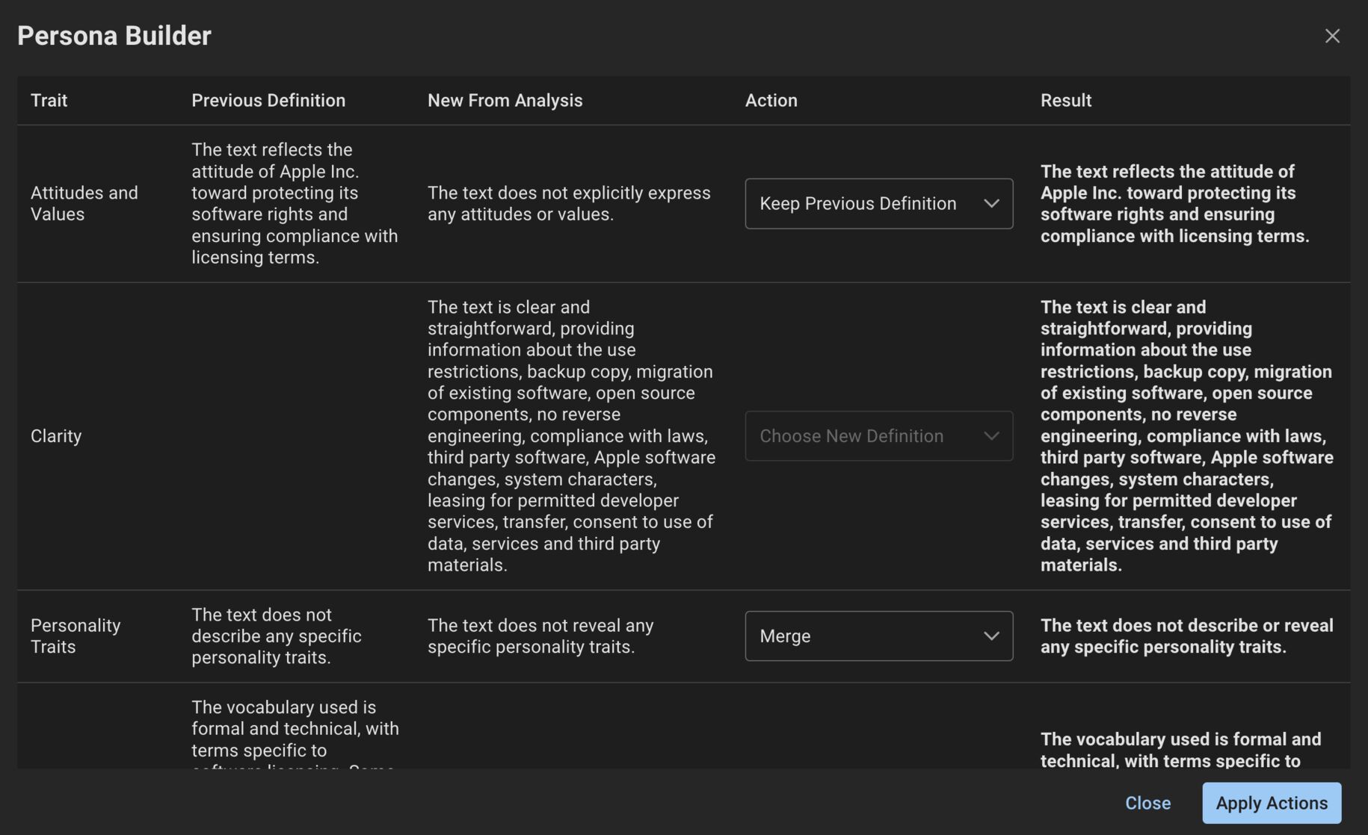The height and width of the screenshot is (835, 1368).
Task: Open the Keep Previous Definition dropdown
Action: (x=878, y=204)
